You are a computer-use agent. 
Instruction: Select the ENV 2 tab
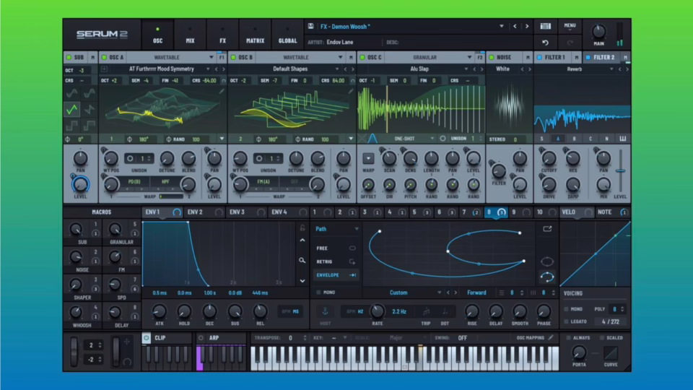click(x=204, y=212)
